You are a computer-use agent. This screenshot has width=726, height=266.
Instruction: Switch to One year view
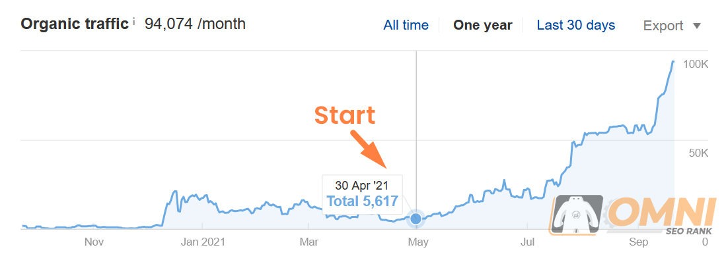click(482, 25)
